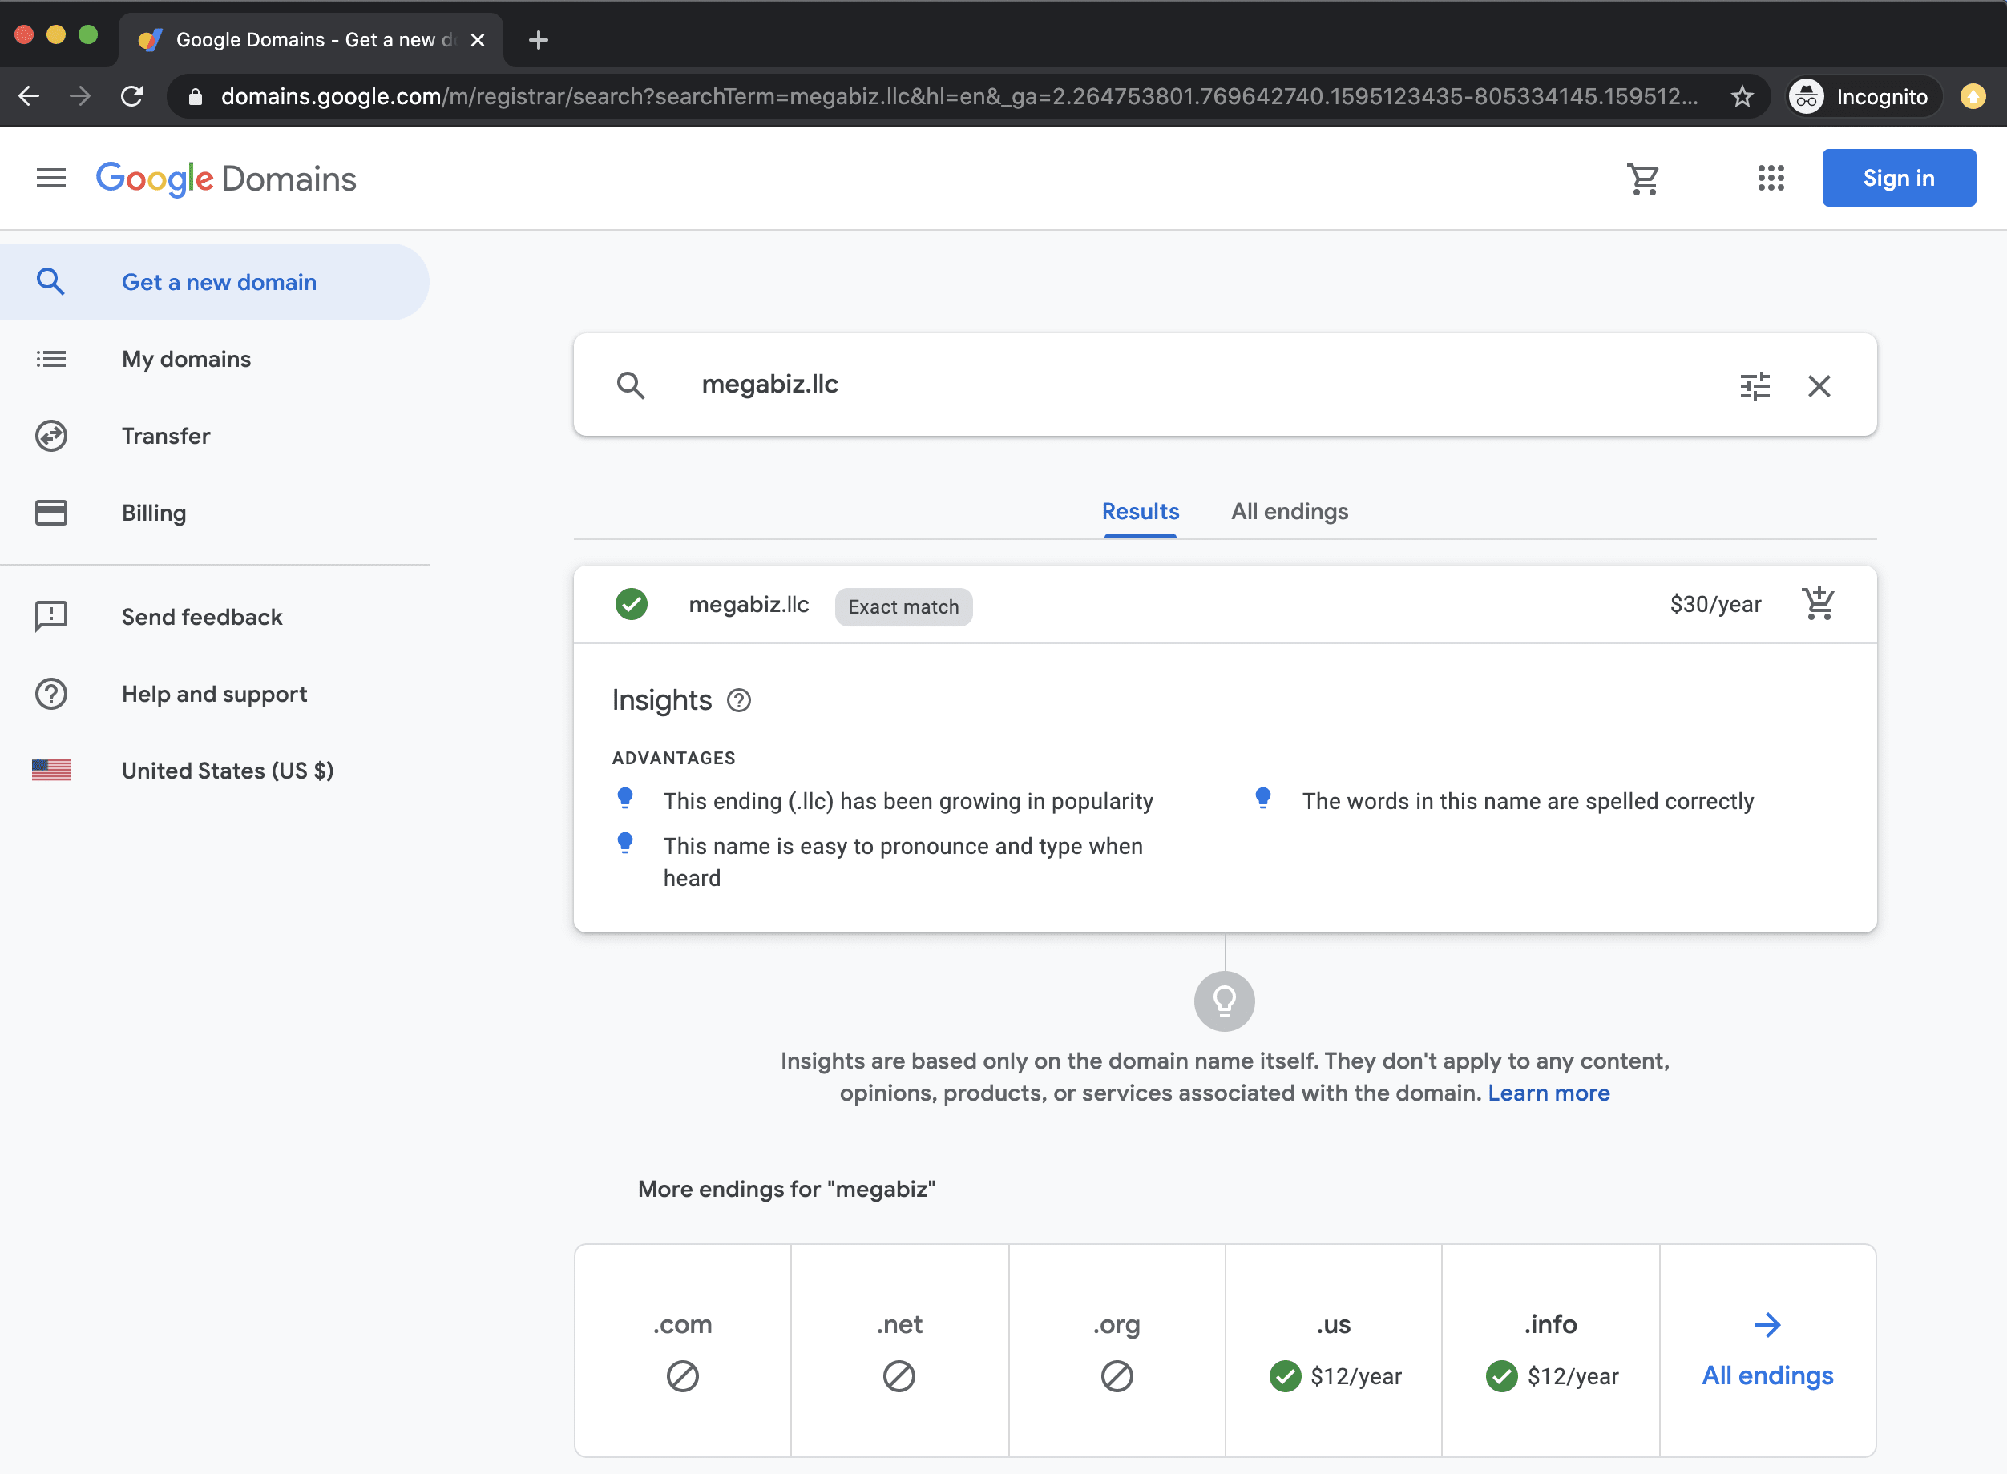Screen dimensions: 2007x1474
Task: Click the search magnifier in sidebar
Action: tap(50, 282)
